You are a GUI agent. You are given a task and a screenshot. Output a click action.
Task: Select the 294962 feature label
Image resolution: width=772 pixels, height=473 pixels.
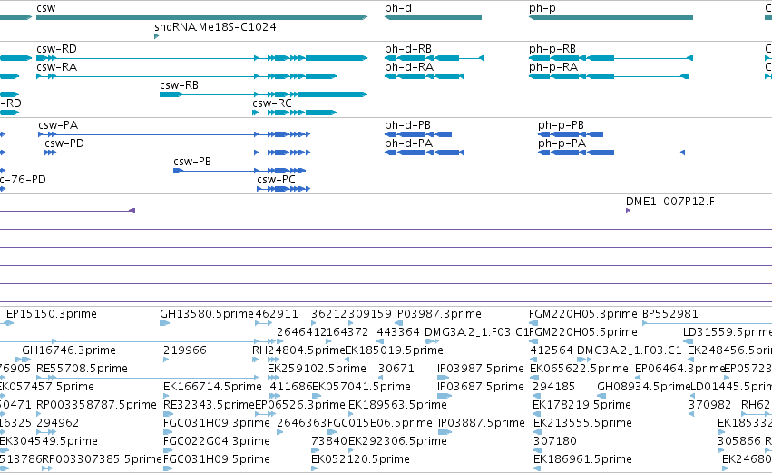(57, 423)
